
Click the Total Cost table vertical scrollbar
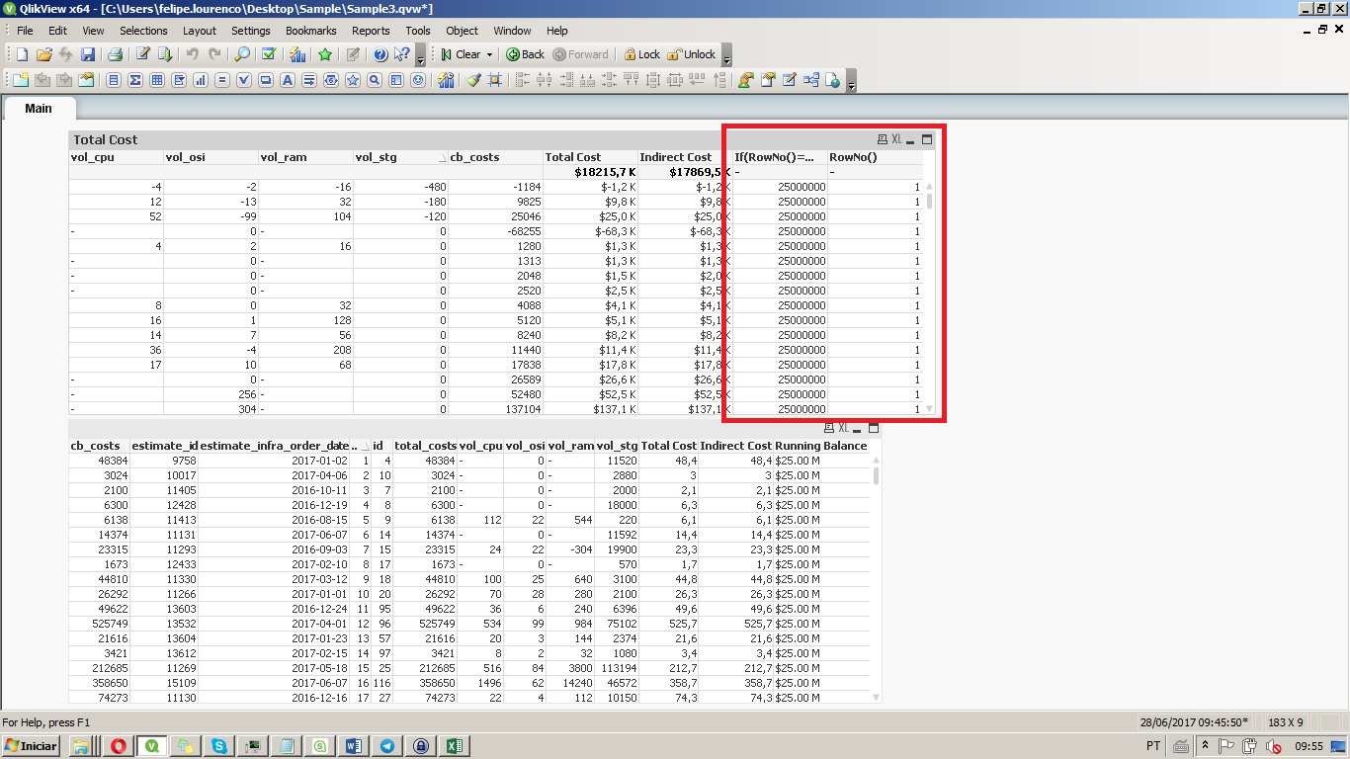click(929, 295)
